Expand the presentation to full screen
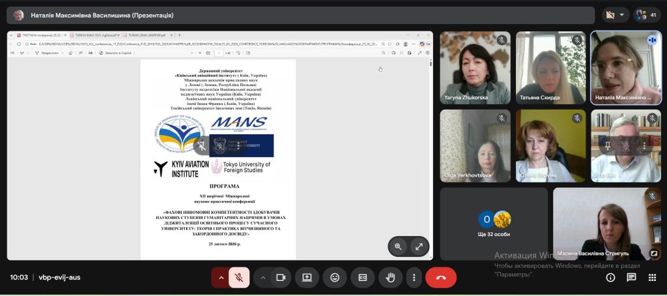 tap(419, 246)
